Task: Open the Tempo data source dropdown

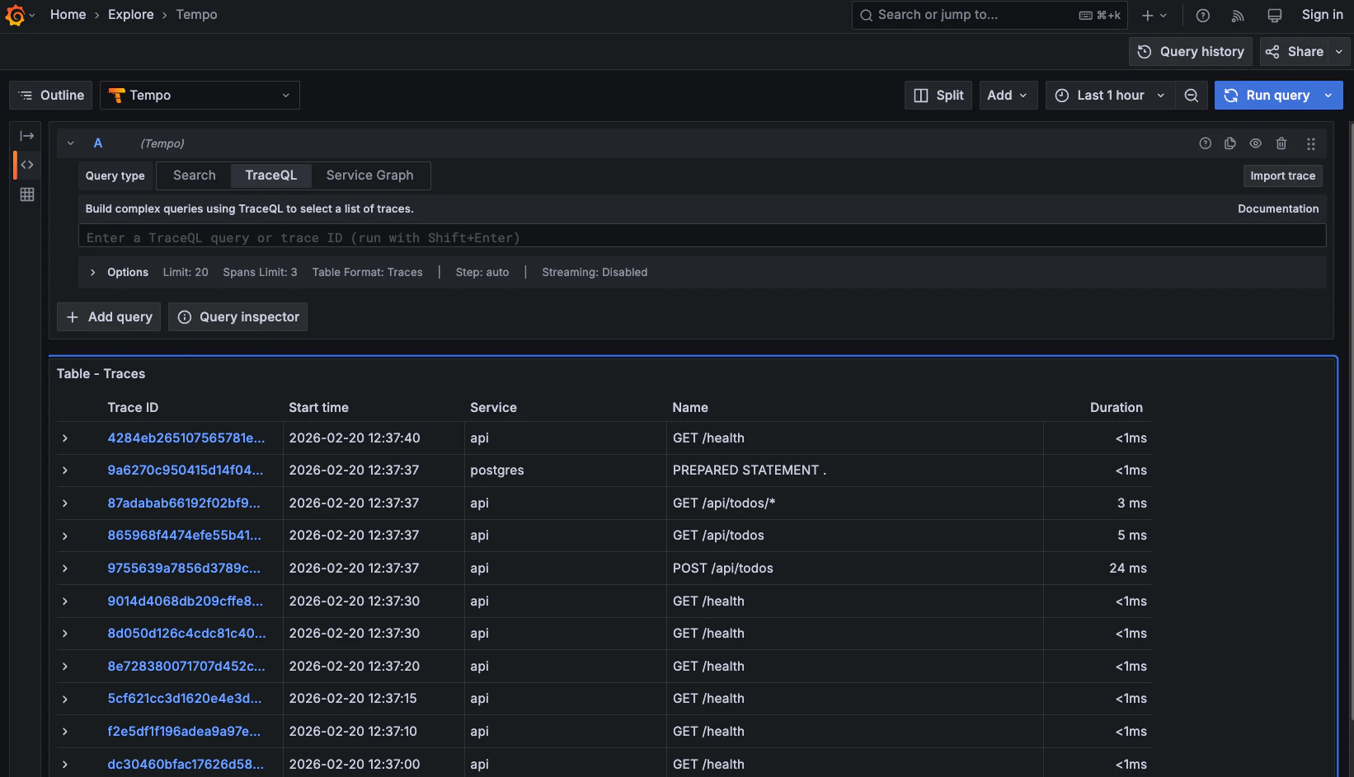Action: (200, 96)
